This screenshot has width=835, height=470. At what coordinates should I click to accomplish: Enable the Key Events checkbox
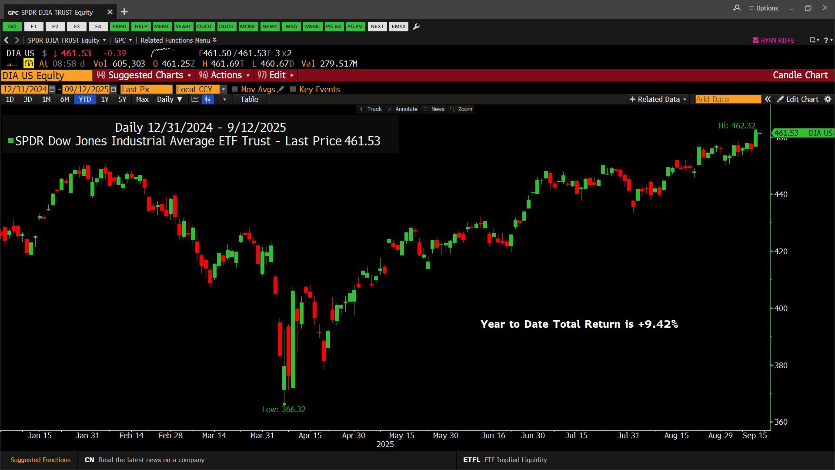(293, 89)
